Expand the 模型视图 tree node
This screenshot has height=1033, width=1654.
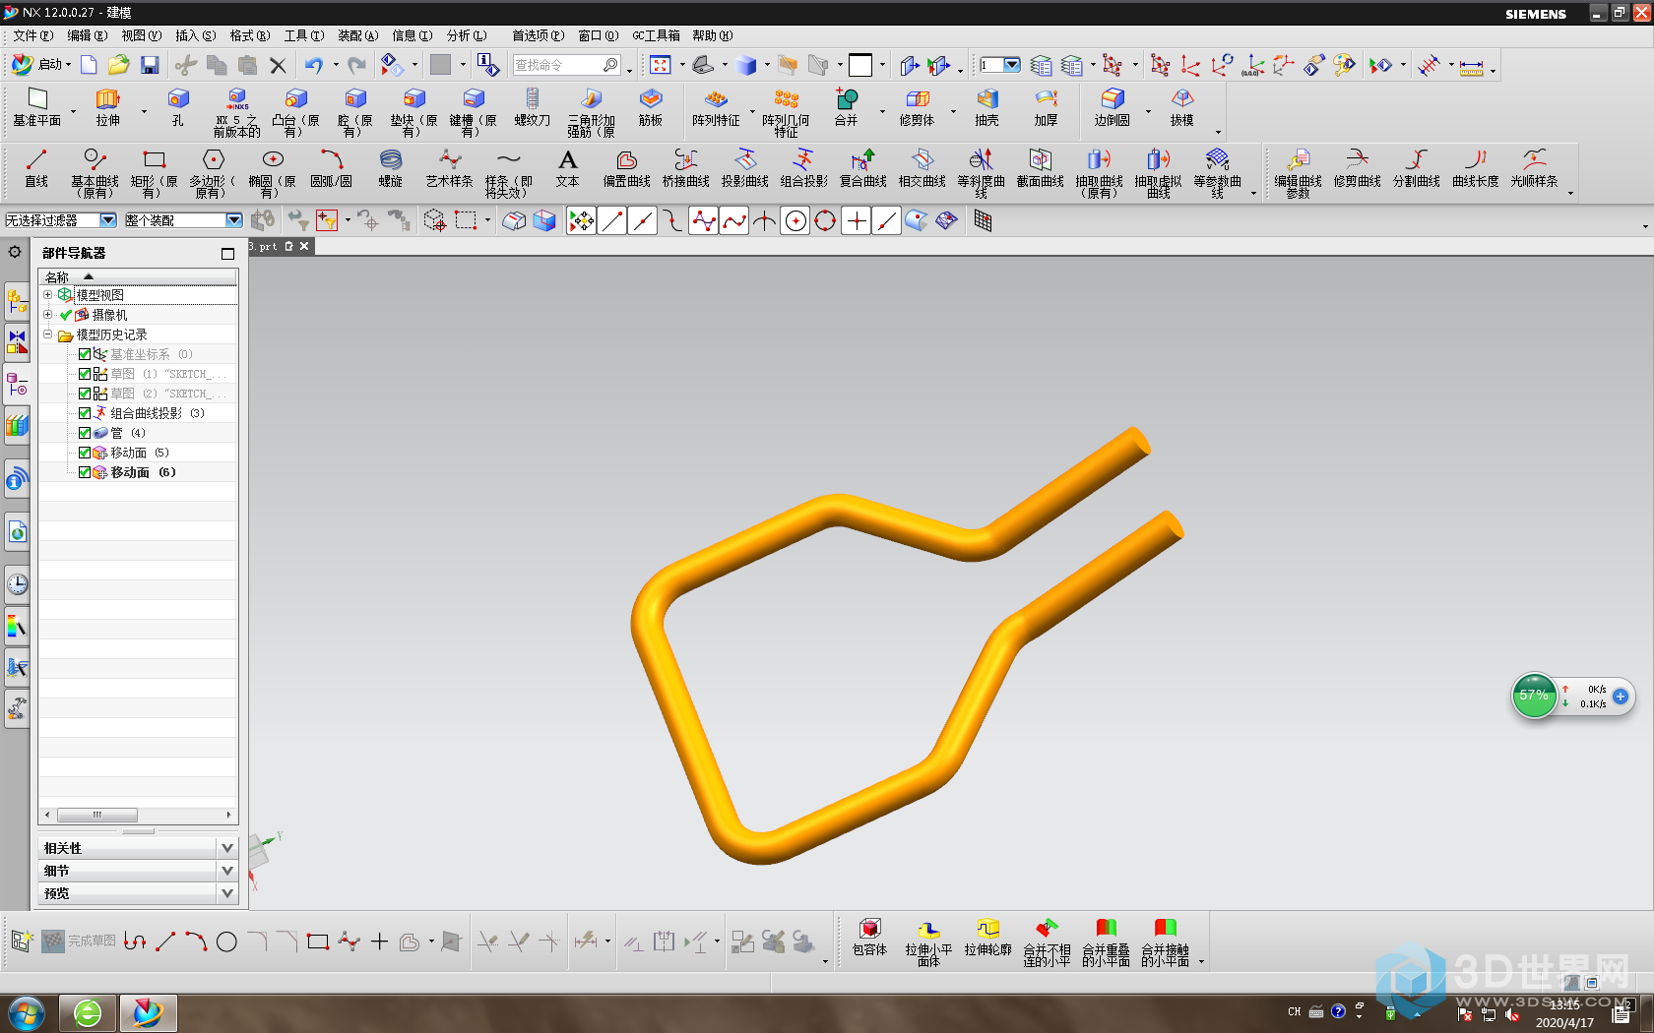(x=47, y=294)
